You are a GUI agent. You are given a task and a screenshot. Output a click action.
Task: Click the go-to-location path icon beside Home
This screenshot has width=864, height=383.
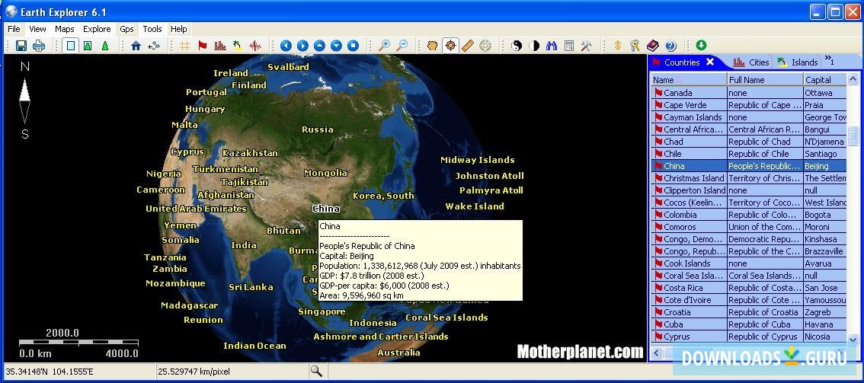point(153,46)
